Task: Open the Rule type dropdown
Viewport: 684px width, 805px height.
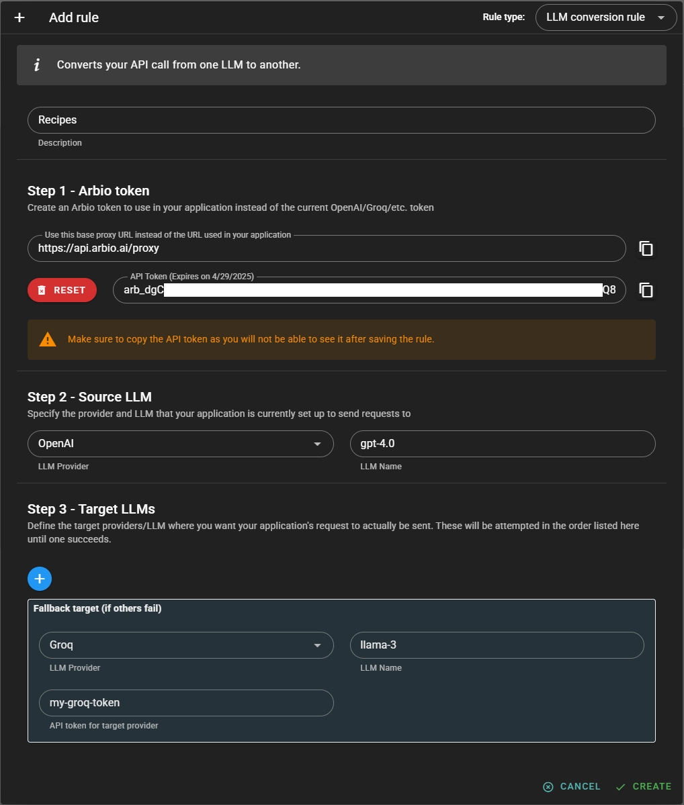Action: (605, 17)
